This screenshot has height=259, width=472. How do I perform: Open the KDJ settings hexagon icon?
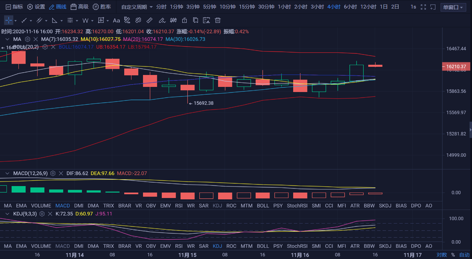pyautogui.click(x=42, y=214)
